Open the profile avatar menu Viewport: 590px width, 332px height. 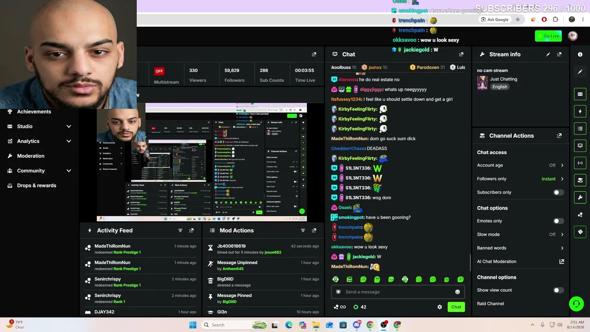point(573,36)
